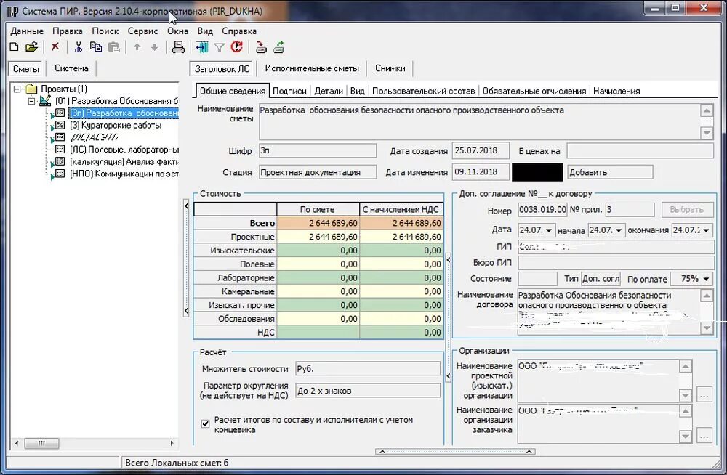
Task: Click the funnel filter icon
Action: coord(220,47)
